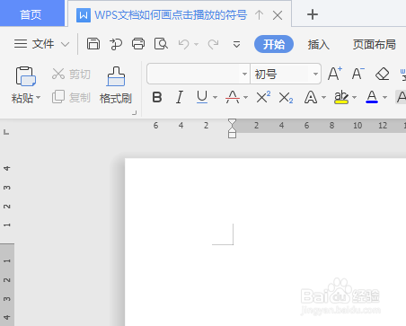Image resolution: width=406 pixels, height=326 pixels.
Task: Open strikethrough options dropdown
Action: click(245, 98)
